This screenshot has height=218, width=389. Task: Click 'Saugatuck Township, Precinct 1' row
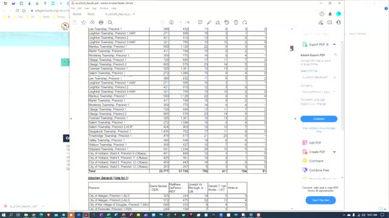[x=177, y=131]
